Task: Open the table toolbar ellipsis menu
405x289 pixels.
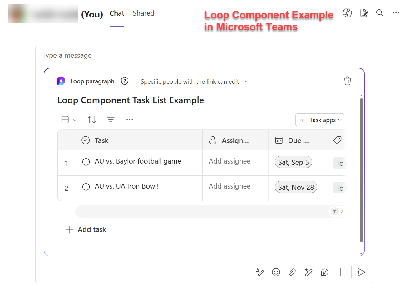Action: coord(130,120)
